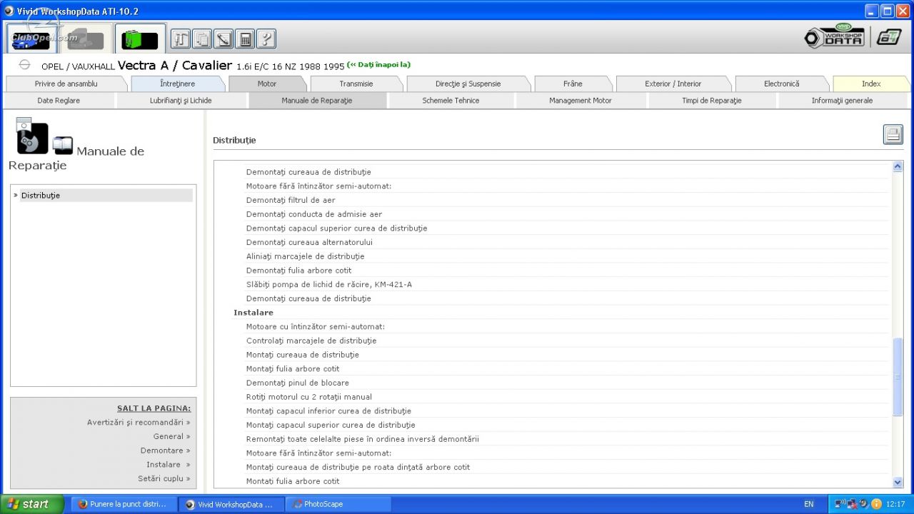
Task: Select the grayed truck vehicle tab
Action: (86, 39)
